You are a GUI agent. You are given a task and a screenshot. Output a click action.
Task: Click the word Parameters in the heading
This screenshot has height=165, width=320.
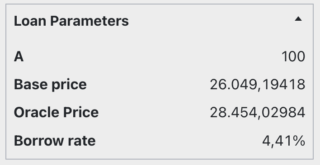coord(89,21)
